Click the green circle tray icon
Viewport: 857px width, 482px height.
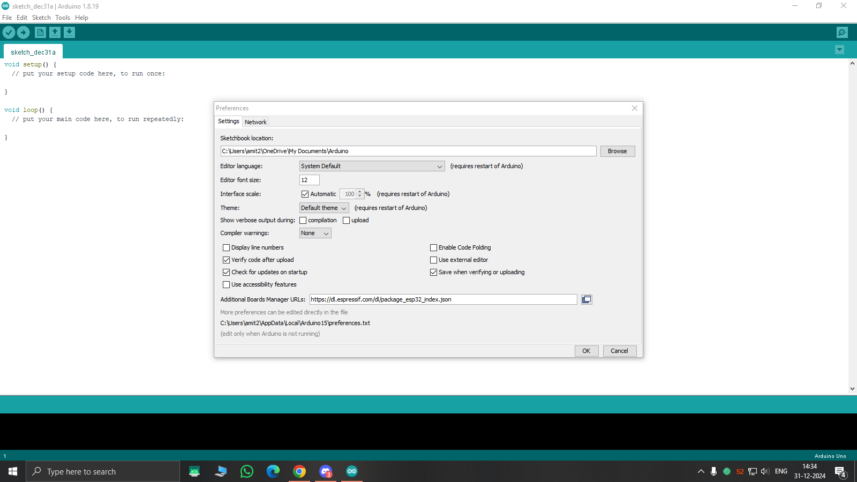[x=727, y=471]
